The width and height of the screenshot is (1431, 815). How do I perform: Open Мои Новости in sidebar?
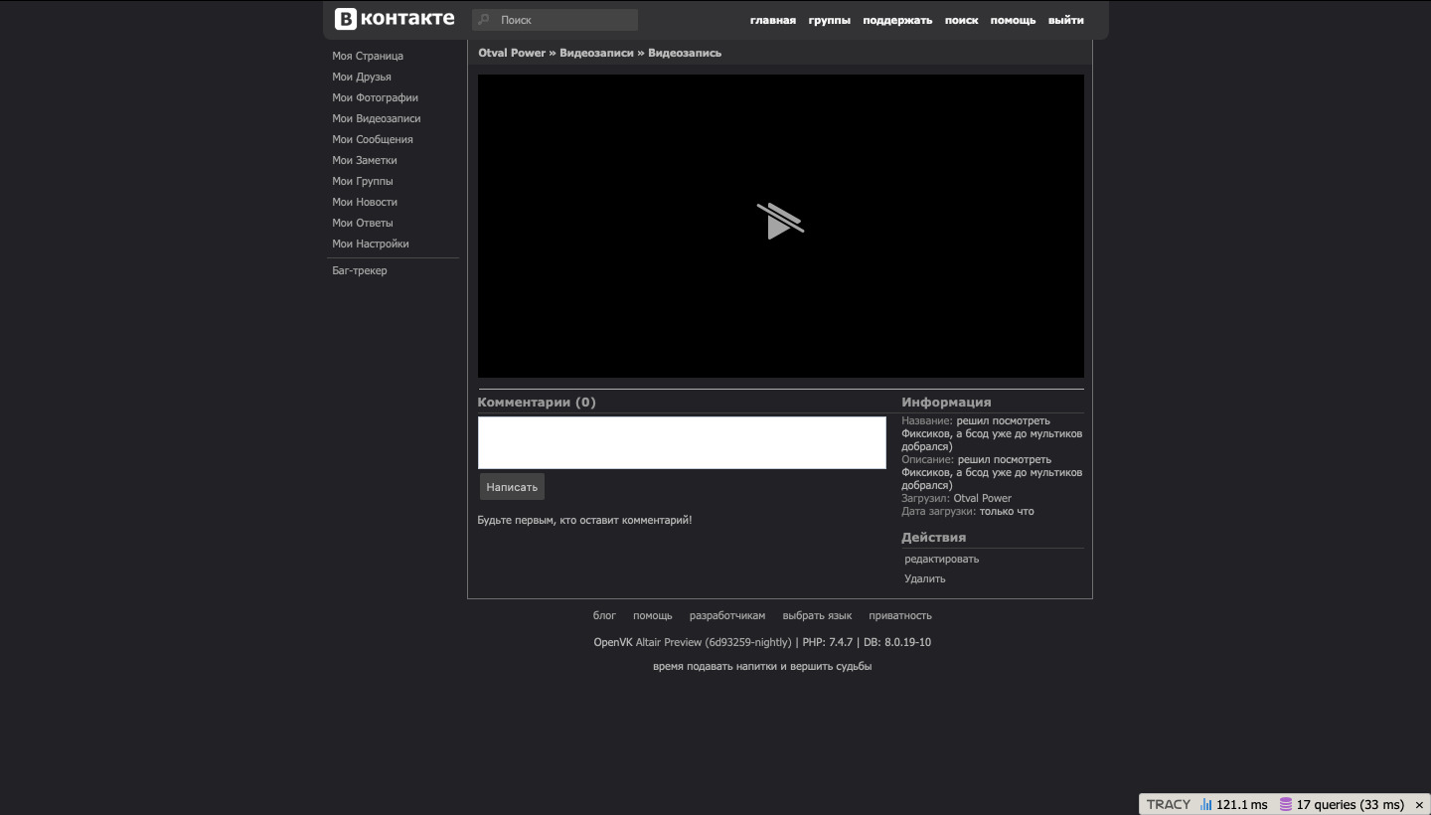(365, 202)
